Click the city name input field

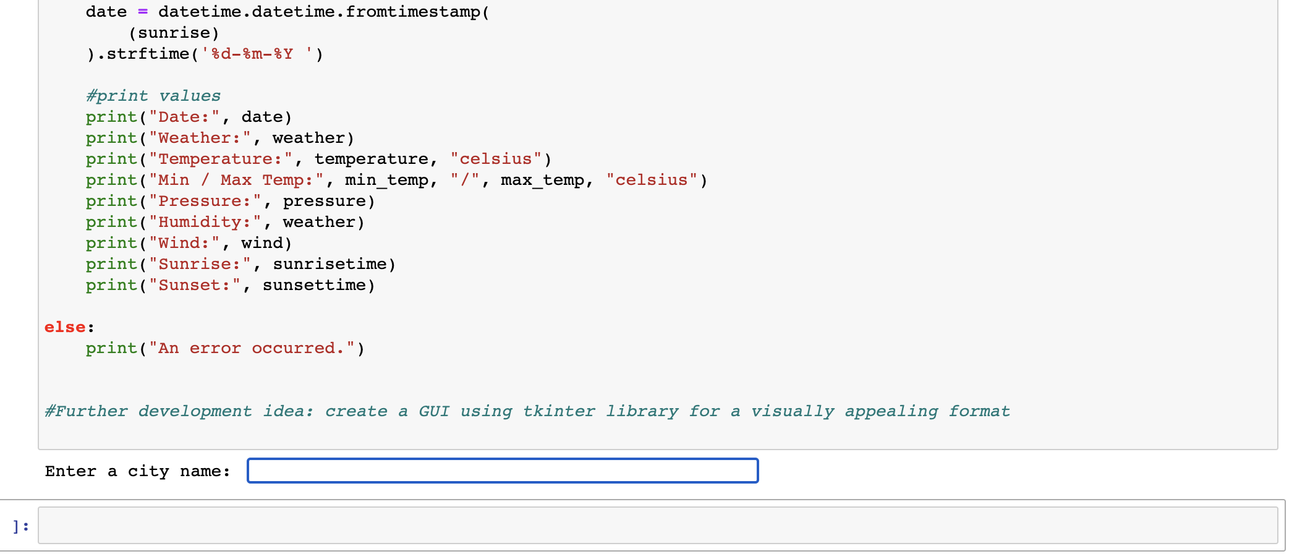pos(502,471)
